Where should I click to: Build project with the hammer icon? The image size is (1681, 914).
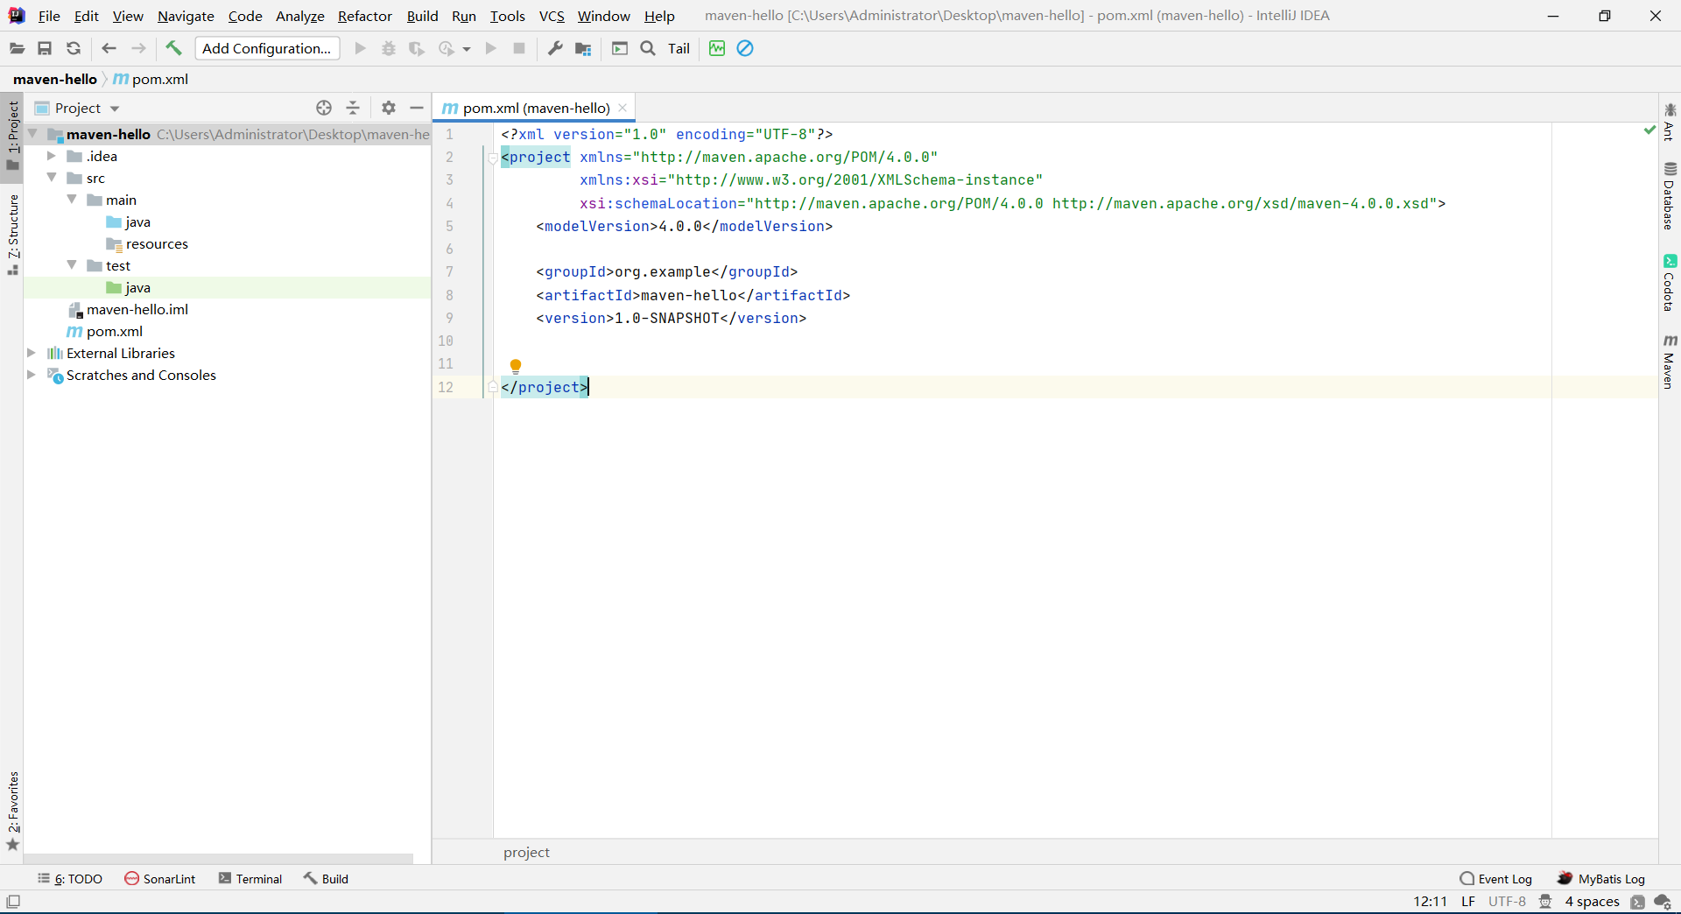coord(173,49)
